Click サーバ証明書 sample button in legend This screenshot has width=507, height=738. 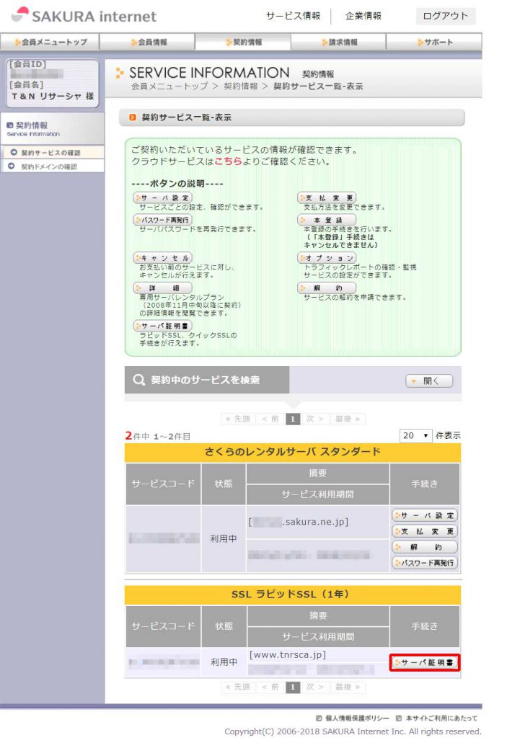[162, 326]
